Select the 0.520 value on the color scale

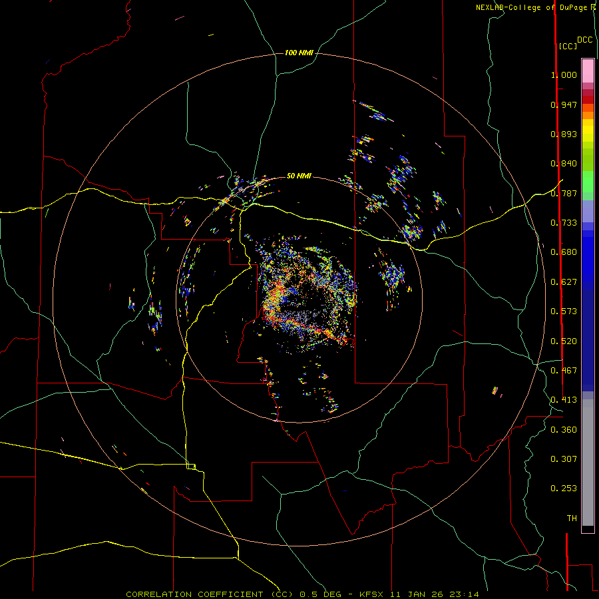coord(564,341)
